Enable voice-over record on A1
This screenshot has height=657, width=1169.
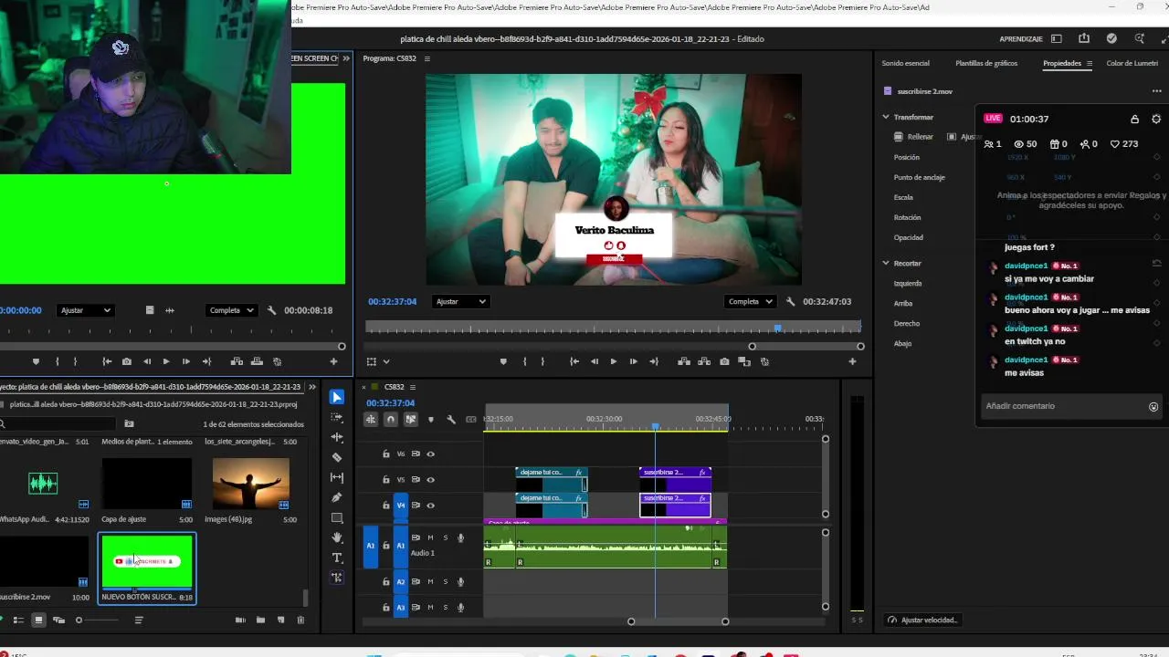point(461,537)
